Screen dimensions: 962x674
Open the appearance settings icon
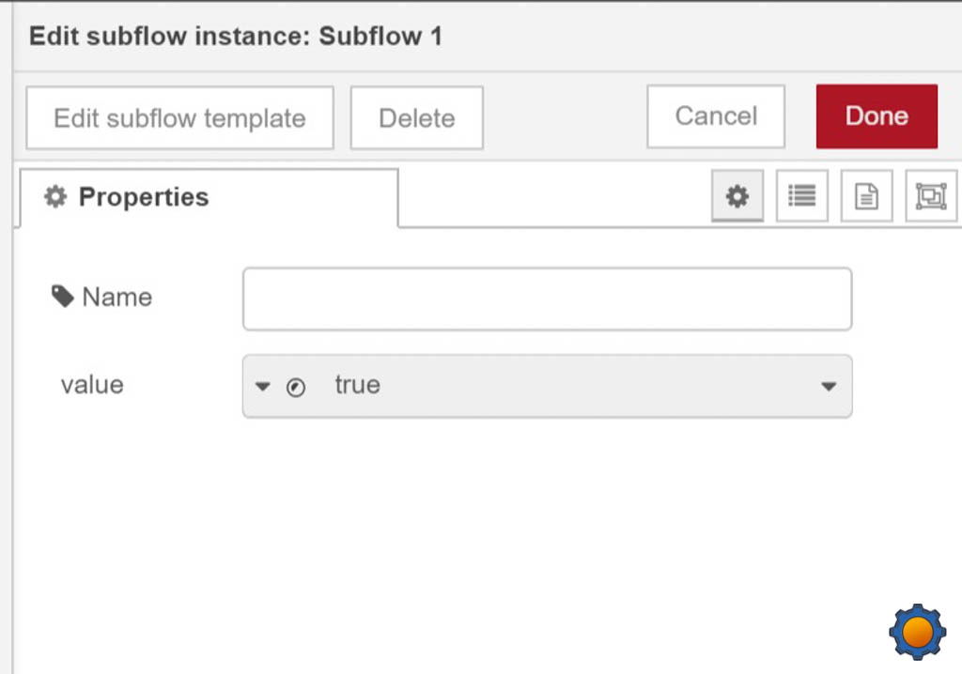(x=930, y=196)
